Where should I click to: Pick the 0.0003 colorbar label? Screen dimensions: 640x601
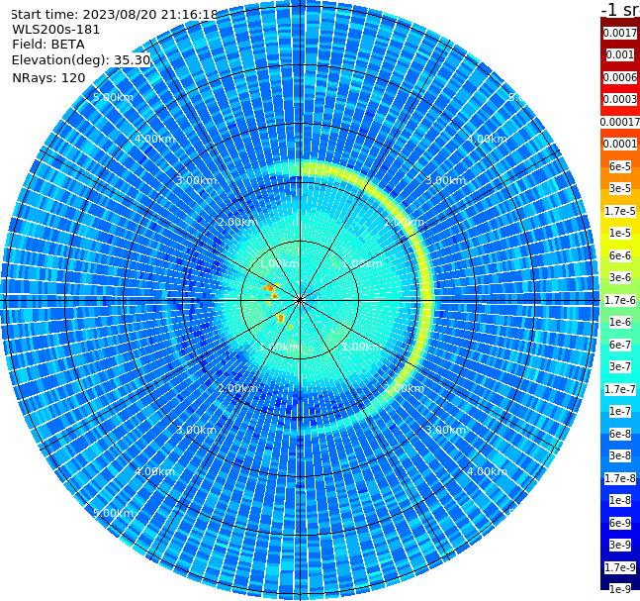coord(619,99)
